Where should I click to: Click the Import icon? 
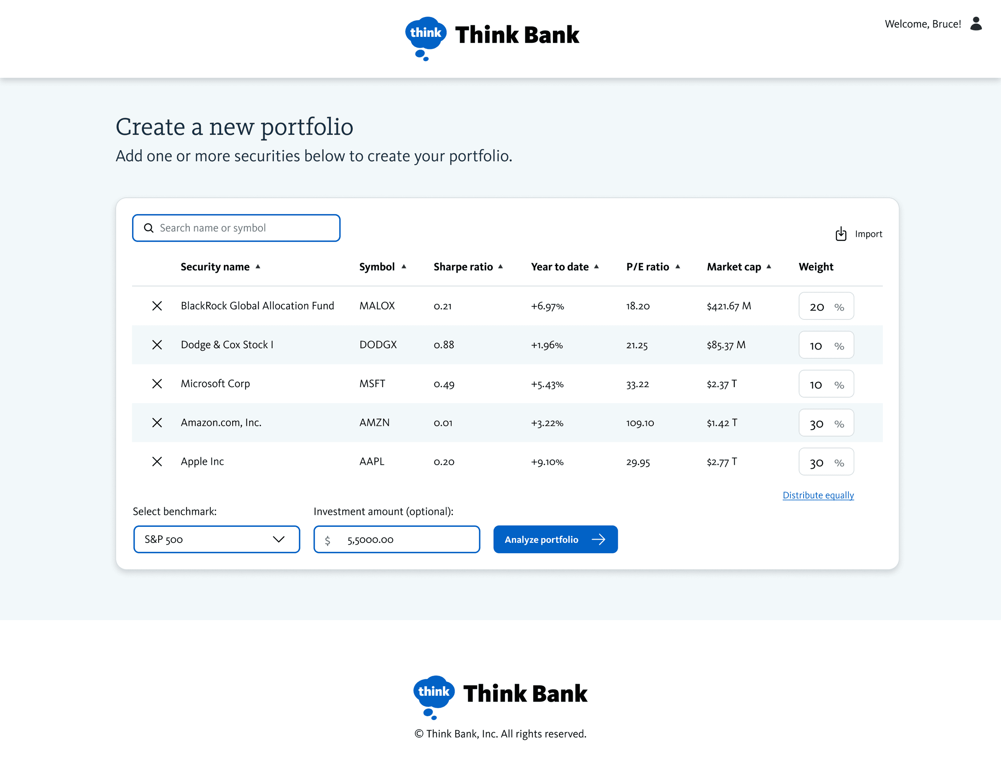(841, 234)
